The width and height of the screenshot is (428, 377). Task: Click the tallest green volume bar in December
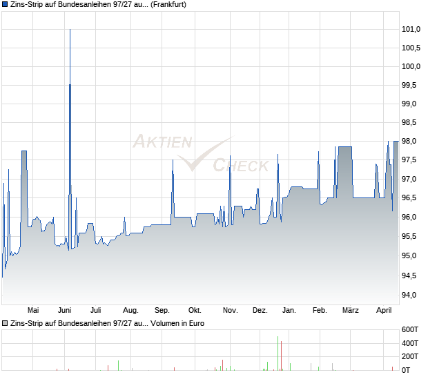pyautogui.click(x=278, y=354)
